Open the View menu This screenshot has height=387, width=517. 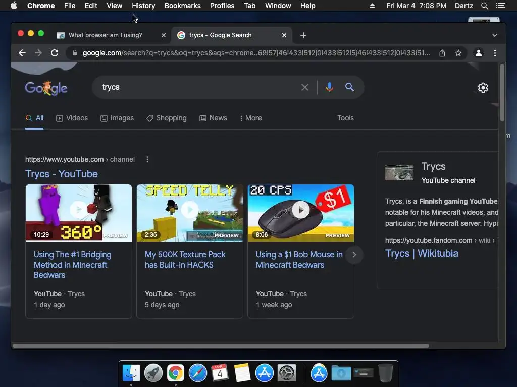(114, 6)
